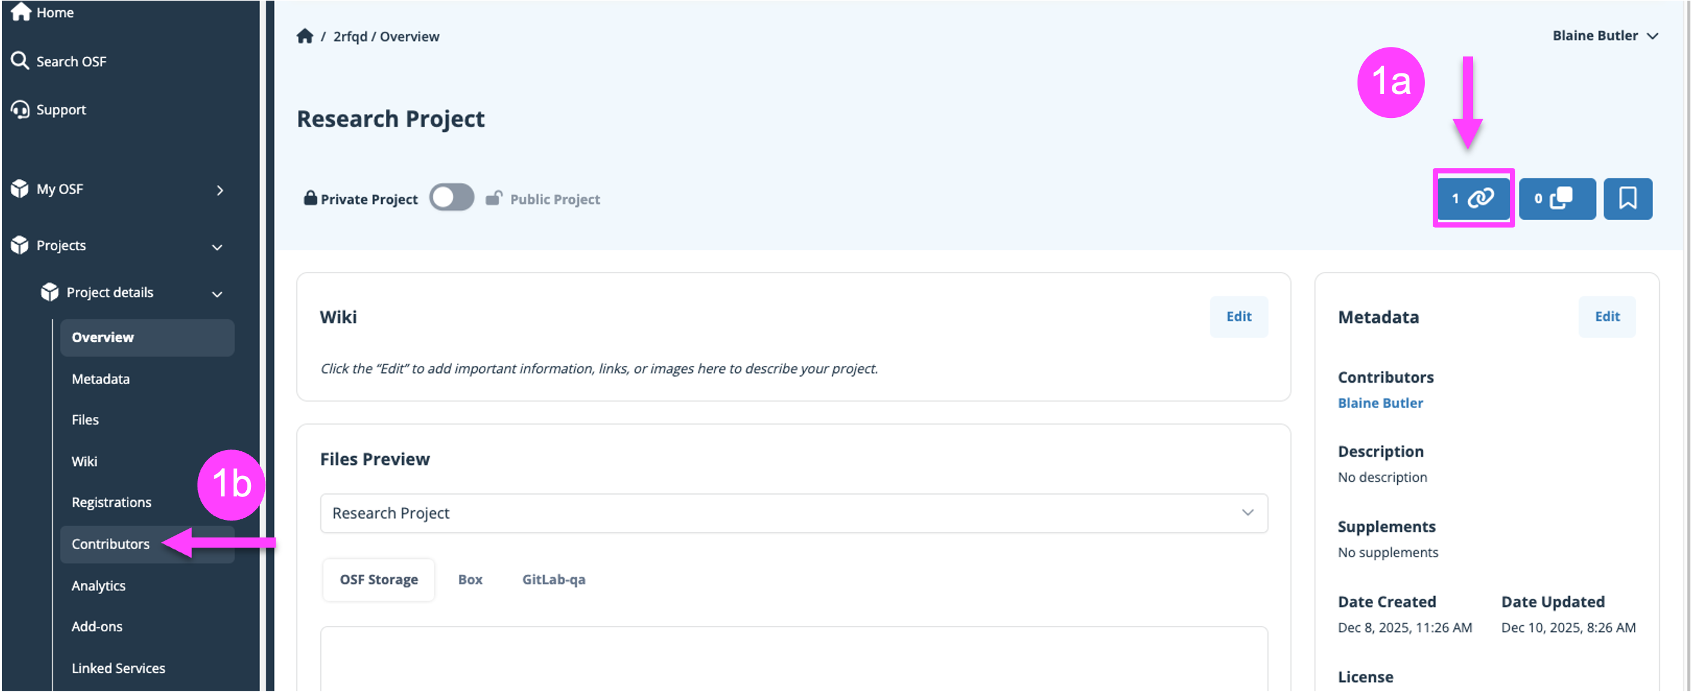Collapse the Projects sidebar section
Screen dimensions: 1691x692
point(217,247)
